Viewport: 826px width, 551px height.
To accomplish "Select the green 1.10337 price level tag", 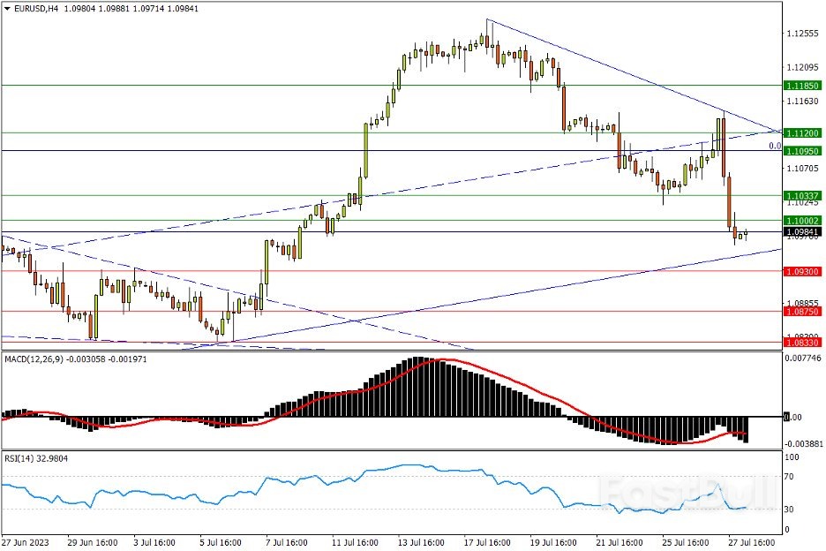I will 802,195.
